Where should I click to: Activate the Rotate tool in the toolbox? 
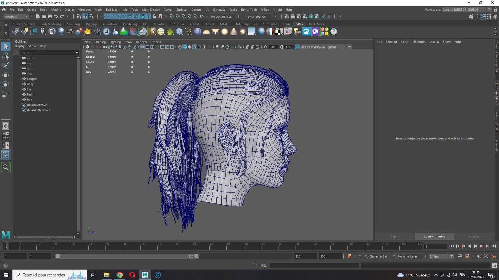[6, 85]
